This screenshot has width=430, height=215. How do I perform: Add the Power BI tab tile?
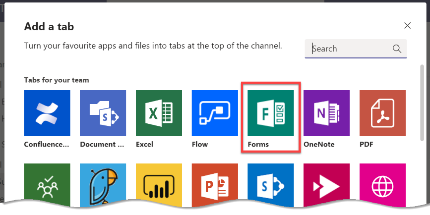coord(159,184)
